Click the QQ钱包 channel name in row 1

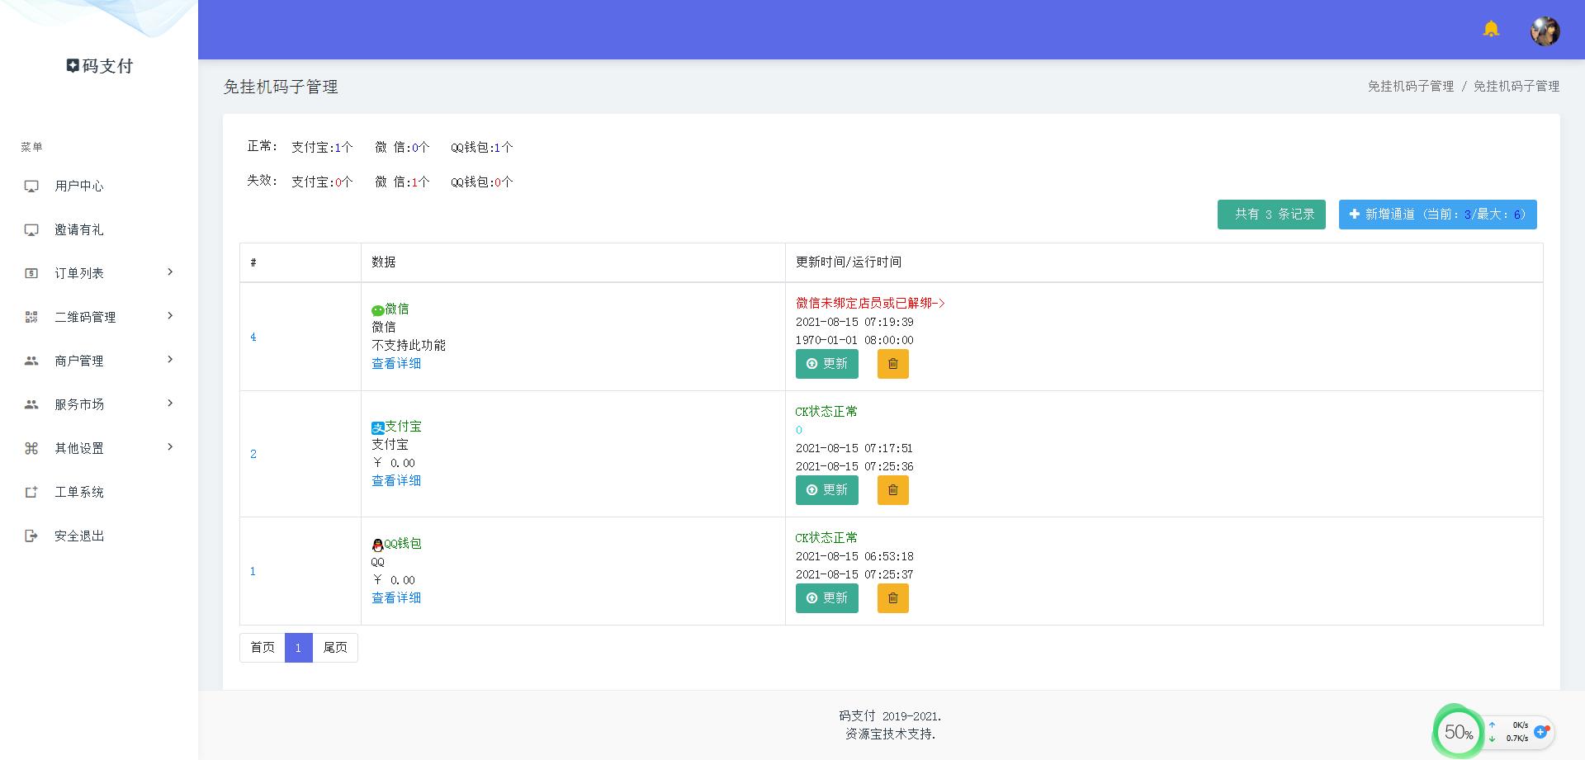point(403,544)
